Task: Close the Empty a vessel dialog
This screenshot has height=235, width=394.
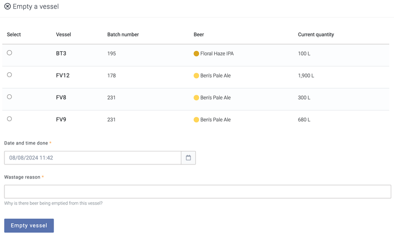Action: [x=8, y=6]
